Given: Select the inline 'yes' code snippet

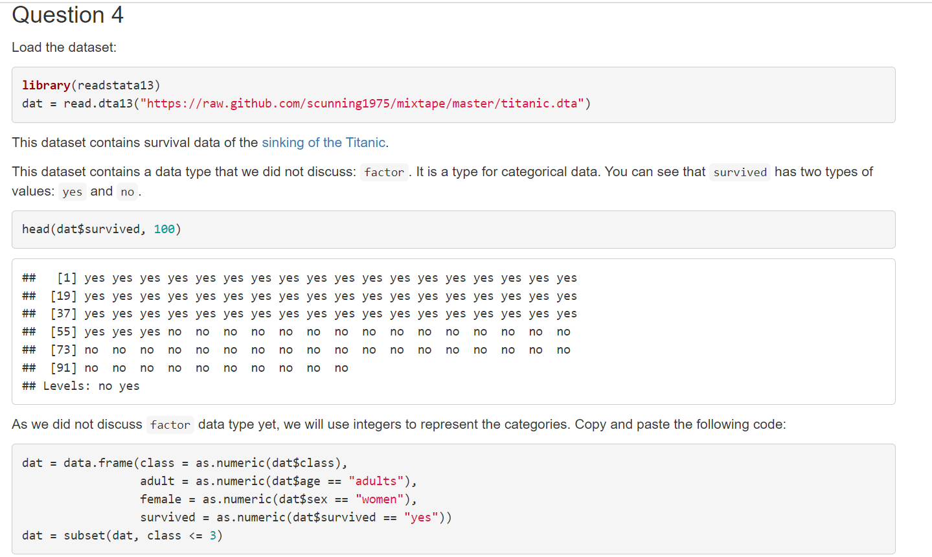Looking at the screenshot, I should [x=71, y=191].
